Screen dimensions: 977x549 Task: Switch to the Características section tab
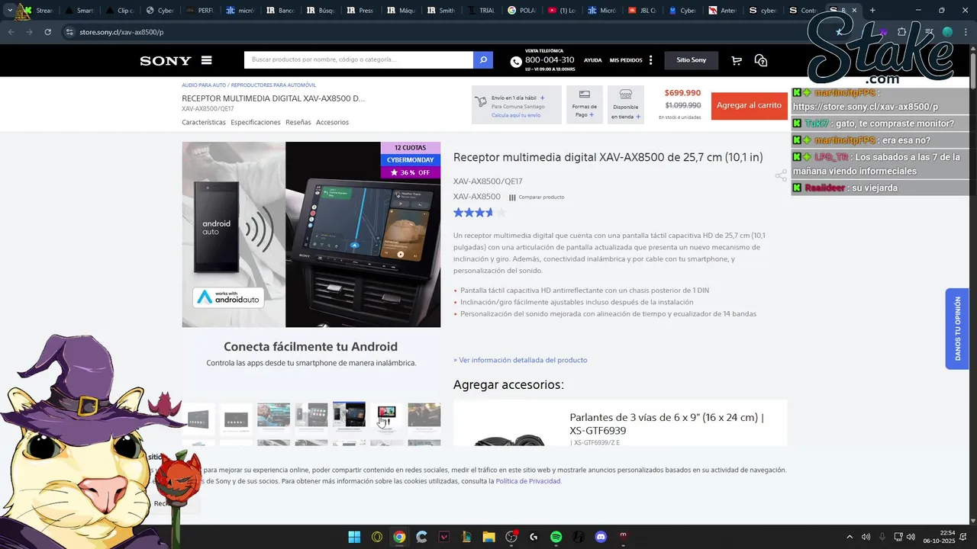point(204,122)
